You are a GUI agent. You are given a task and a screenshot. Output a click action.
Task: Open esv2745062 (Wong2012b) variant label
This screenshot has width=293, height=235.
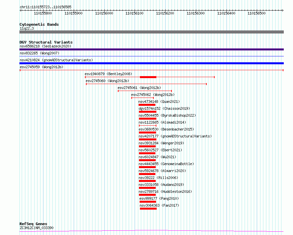(x=153, y=95)
